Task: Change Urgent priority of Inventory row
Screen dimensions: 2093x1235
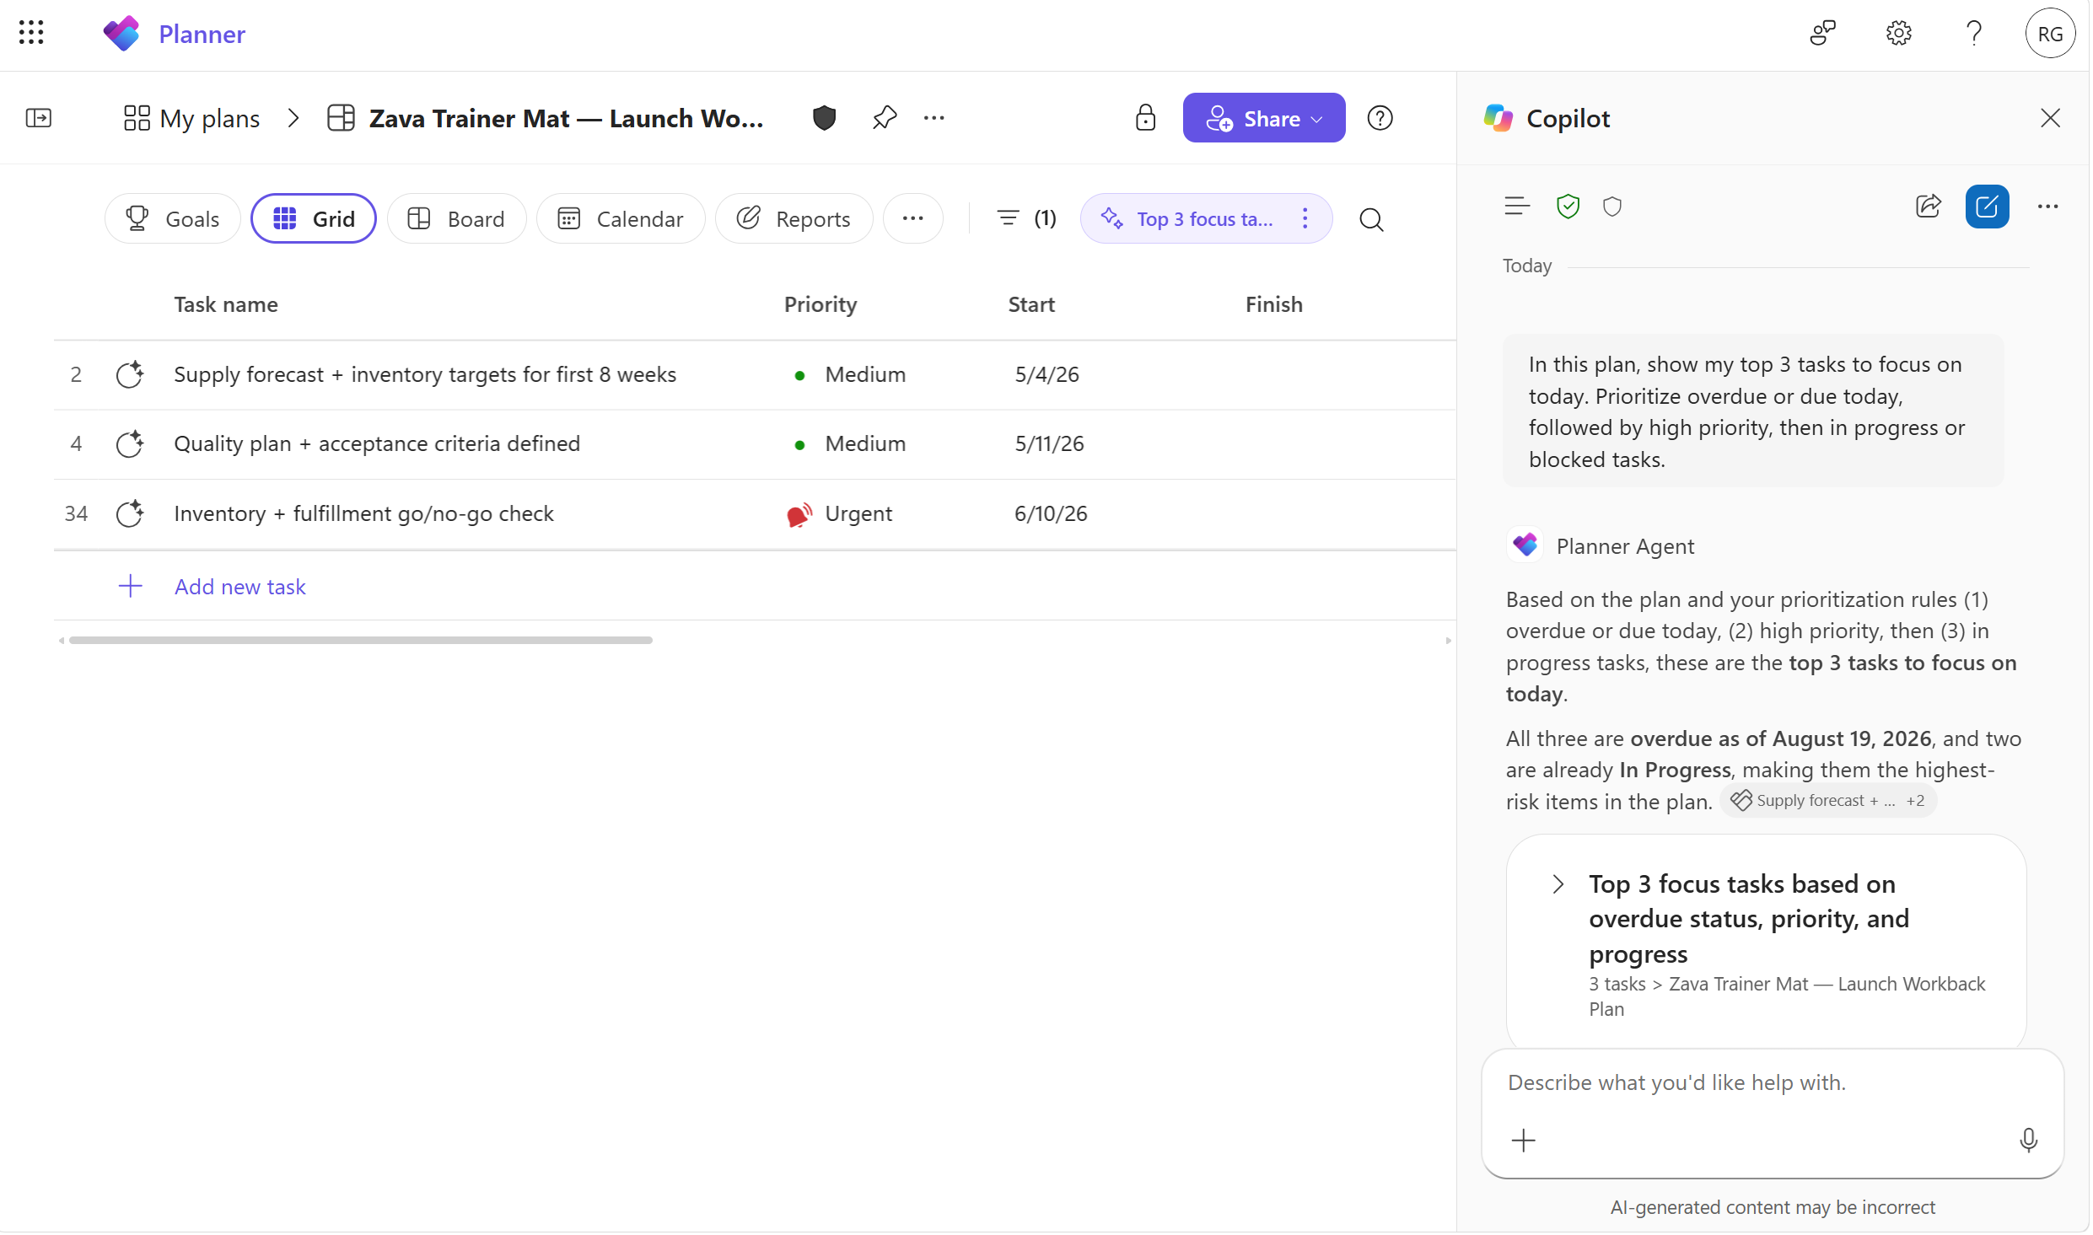Action: pyautogui.click(x=840, y=514)
